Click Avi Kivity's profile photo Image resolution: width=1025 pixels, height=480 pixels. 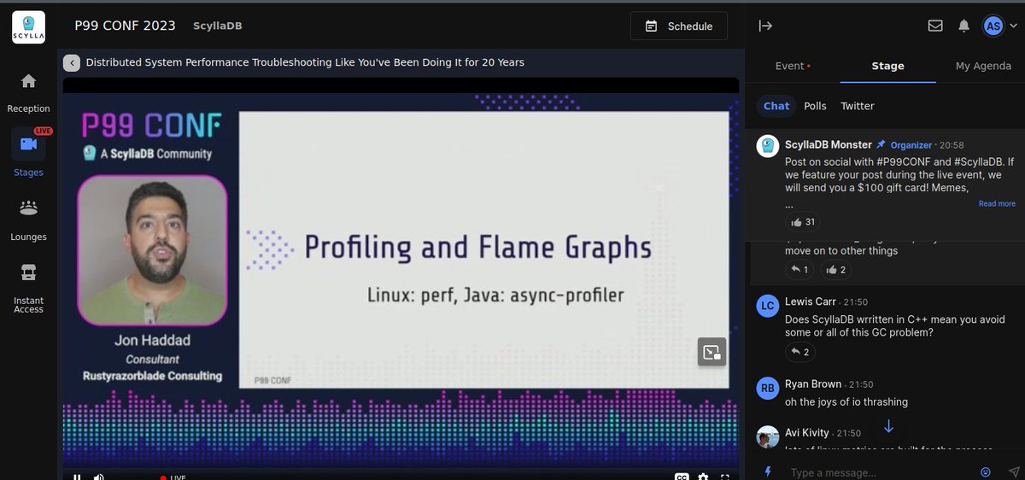(768, 436)
